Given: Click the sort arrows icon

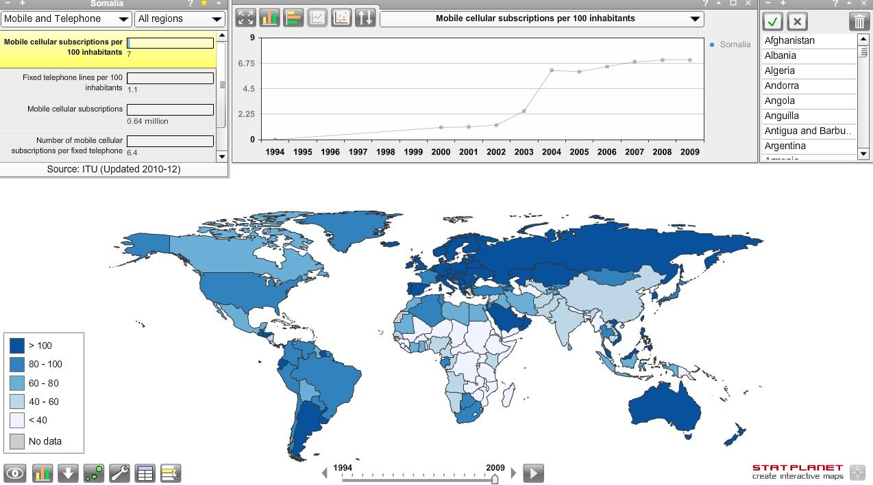Looking at the screenshot, I should (x=365, y=18).
